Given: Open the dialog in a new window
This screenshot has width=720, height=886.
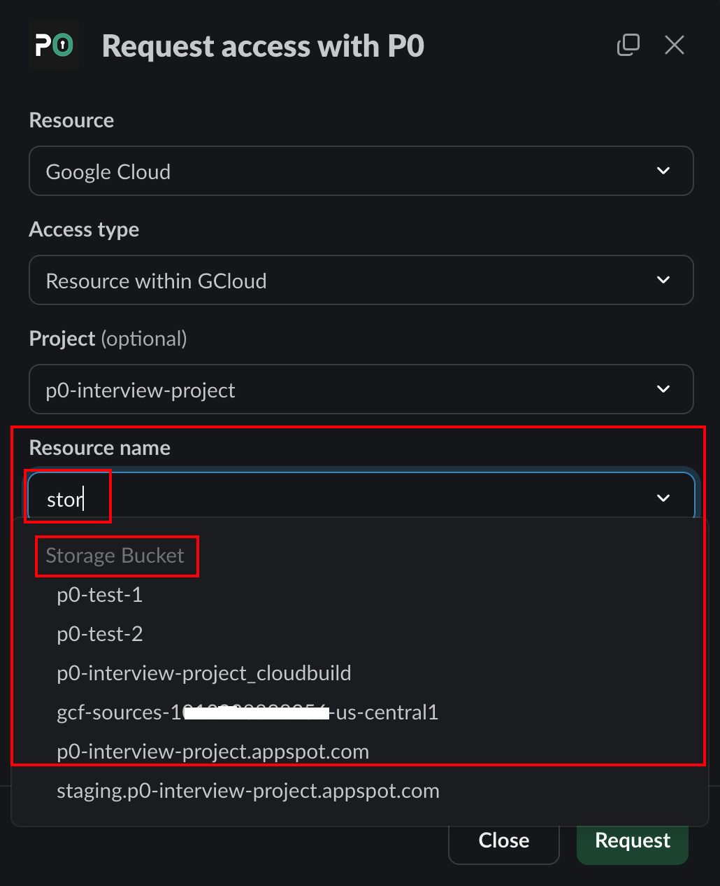Looking at the screenshot, I should pos(628,45).
